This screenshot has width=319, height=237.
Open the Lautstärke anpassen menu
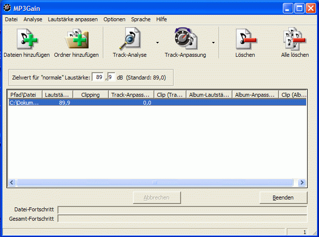(x=73, y=19)
